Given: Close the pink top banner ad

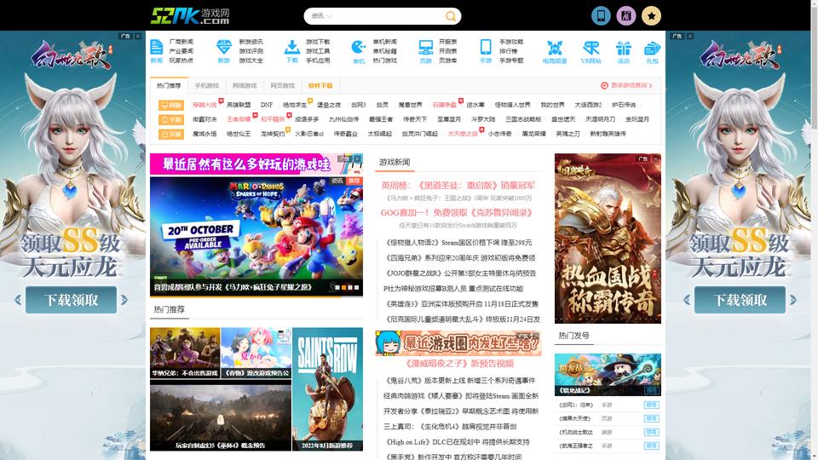Looking at the screenshot, I should coord(357,158).
